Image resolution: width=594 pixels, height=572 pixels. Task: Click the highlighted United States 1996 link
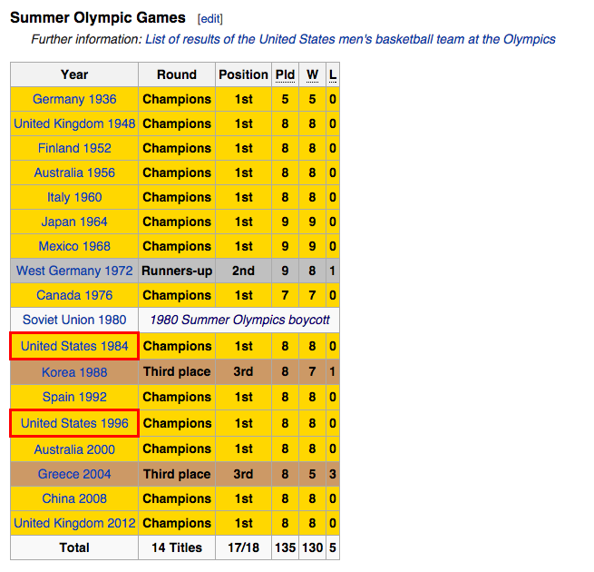pos(74,423)
